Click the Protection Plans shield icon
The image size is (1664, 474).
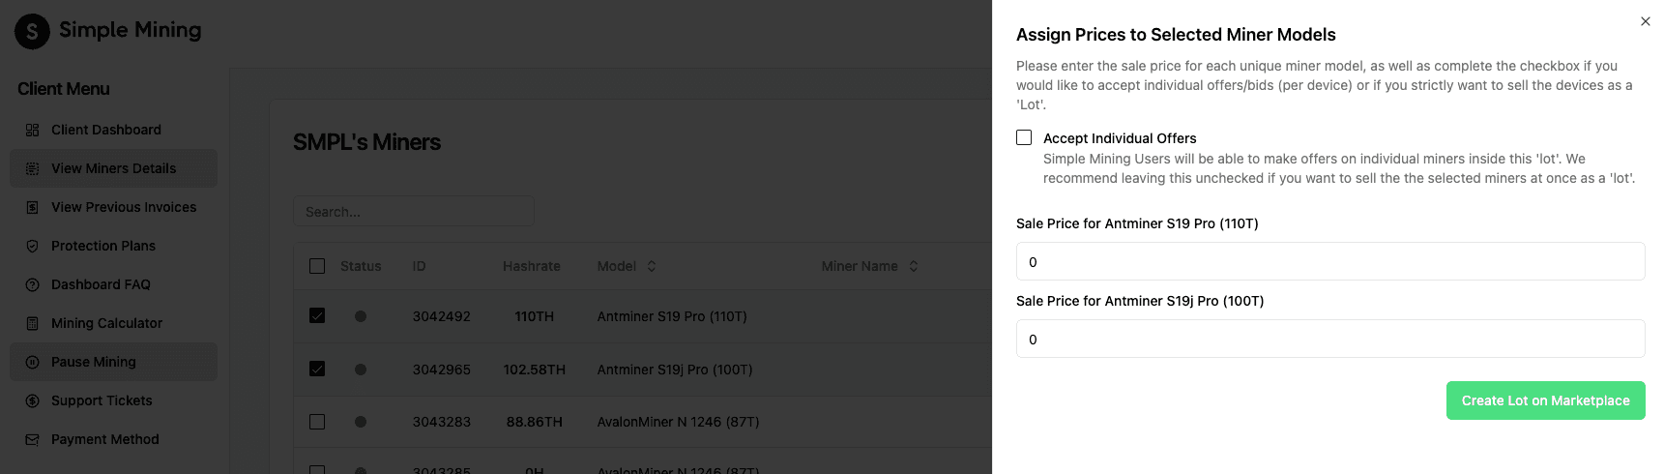pyautogui.click(x=32, y=246)
